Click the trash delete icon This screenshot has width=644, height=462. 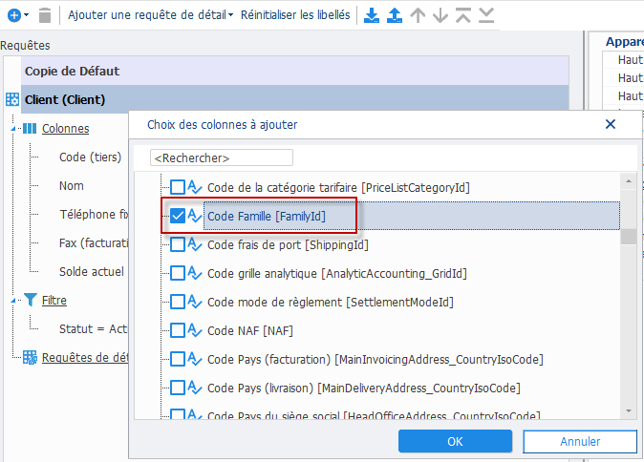pyautogui.click(x=45, y=15)
